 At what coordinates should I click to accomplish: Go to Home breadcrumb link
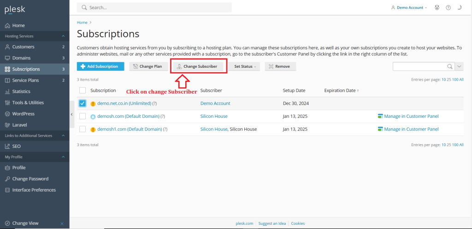click(x=82, y=23)
